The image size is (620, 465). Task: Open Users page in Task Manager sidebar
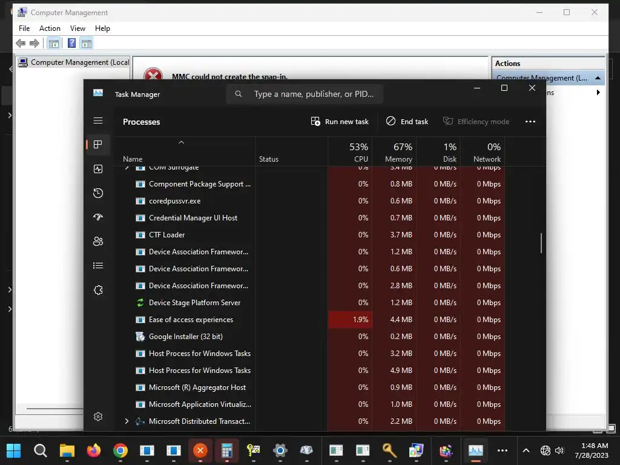(98, 242)
